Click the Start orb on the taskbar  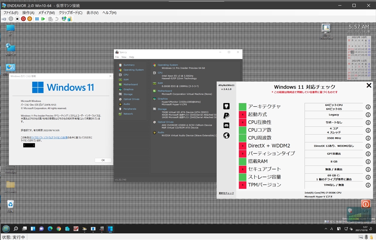tap(6, 229)
